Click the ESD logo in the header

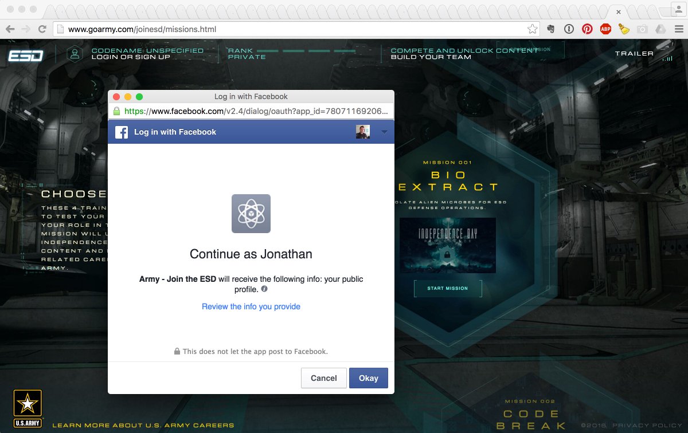25,56
